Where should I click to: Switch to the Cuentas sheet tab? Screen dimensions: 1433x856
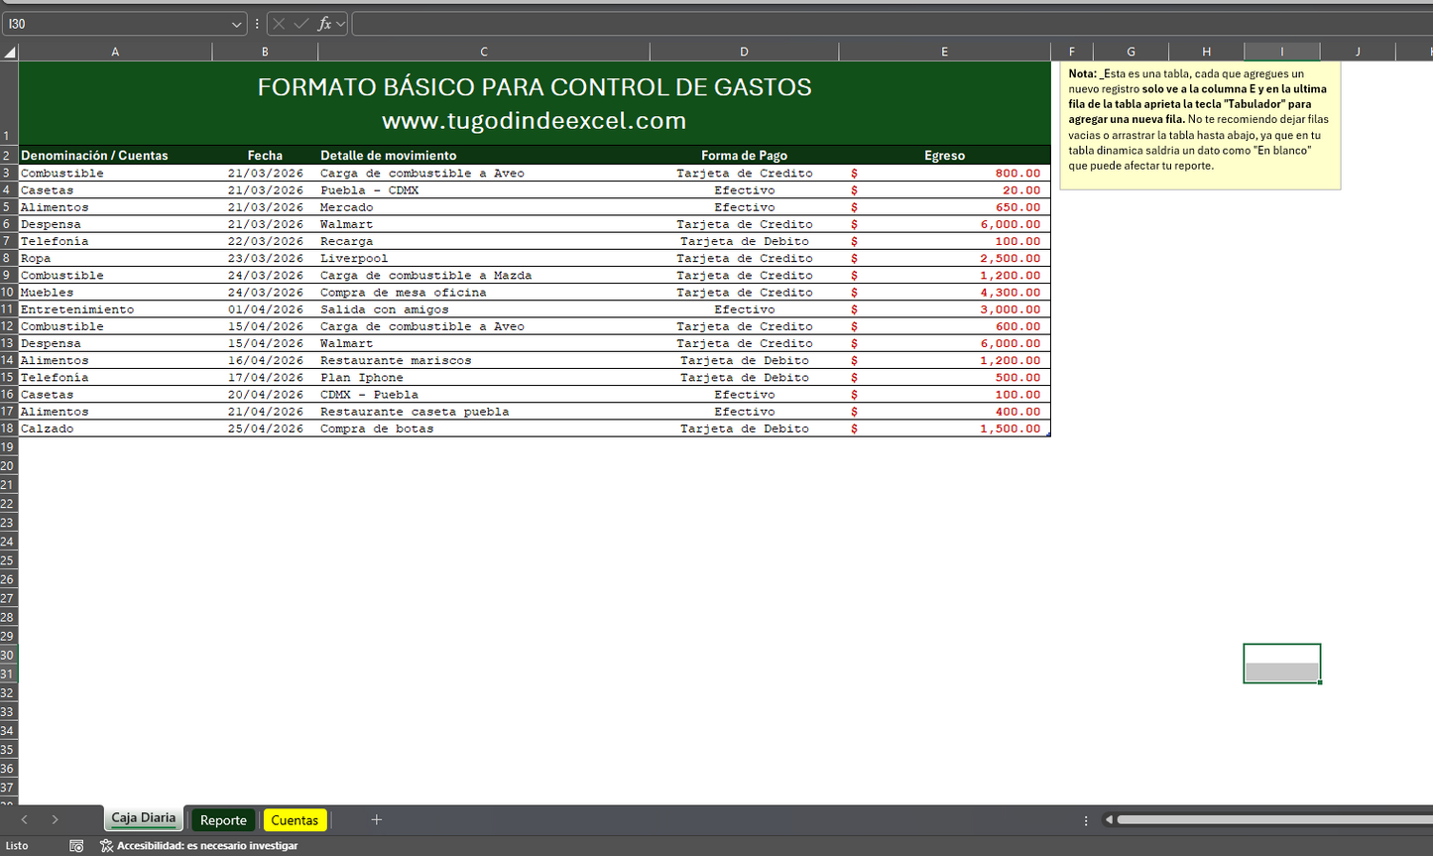[x=295, y=820]
